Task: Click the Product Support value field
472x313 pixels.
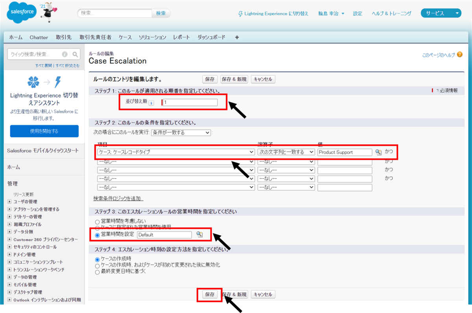Action: [345, 152]
